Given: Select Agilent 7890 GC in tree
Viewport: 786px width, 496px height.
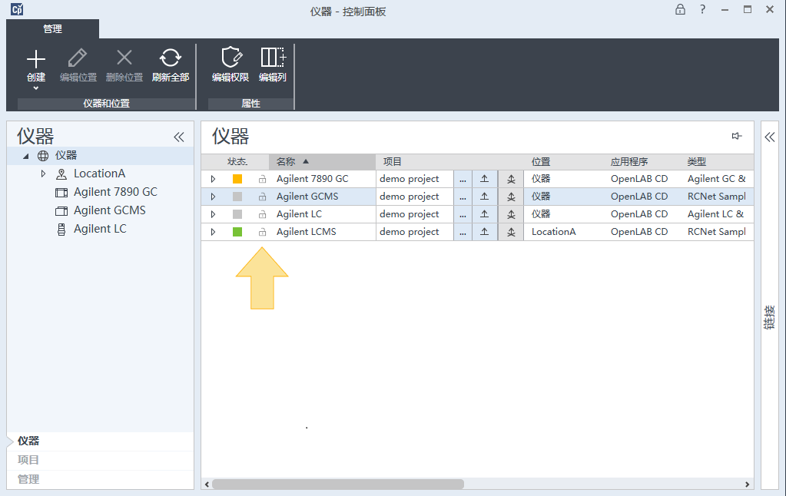Looking at the screenshot, I should (115, 192).
